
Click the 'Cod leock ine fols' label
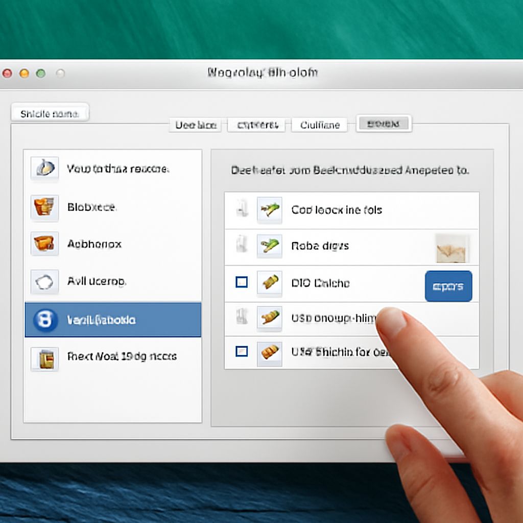coord(337,210)
